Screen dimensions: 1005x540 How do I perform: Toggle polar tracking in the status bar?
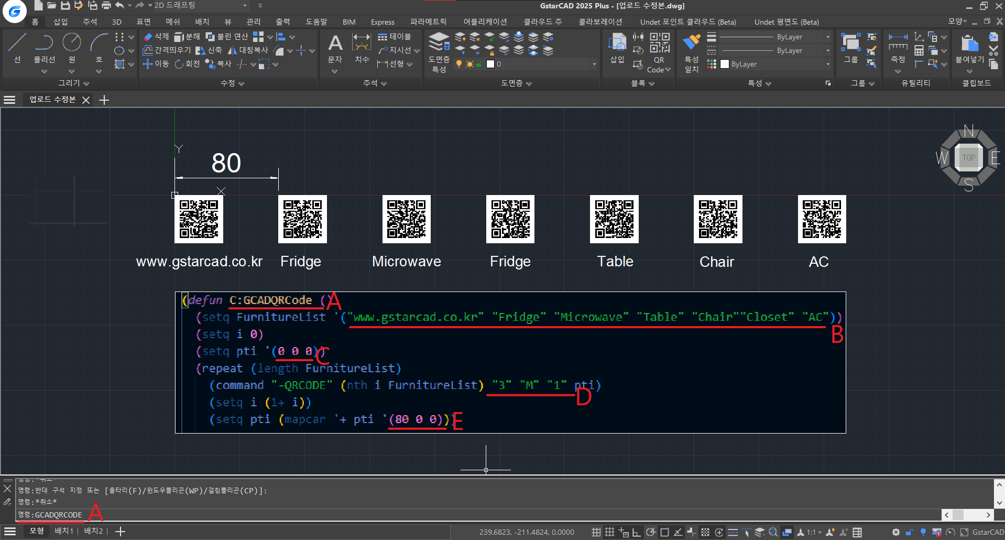pyautogui.click(x=651, y=532)
